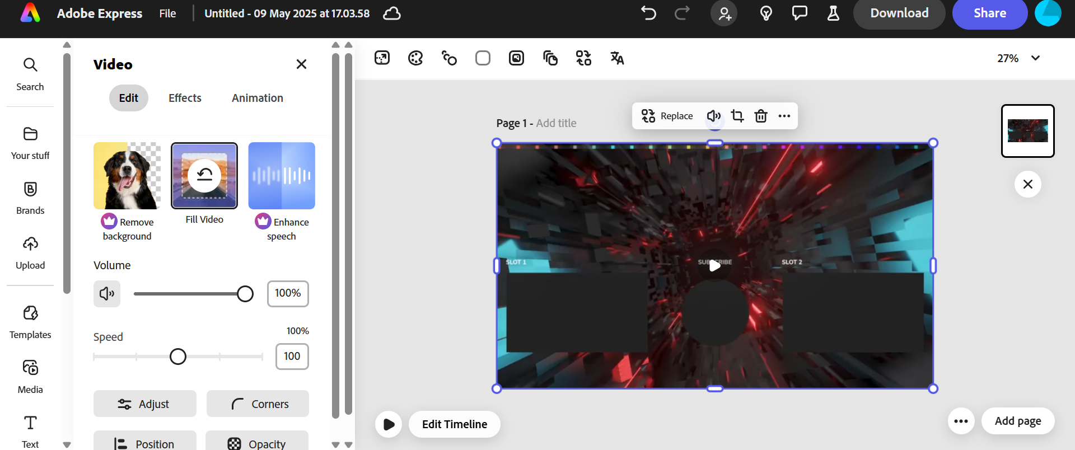Open the Brands panel

30,198
